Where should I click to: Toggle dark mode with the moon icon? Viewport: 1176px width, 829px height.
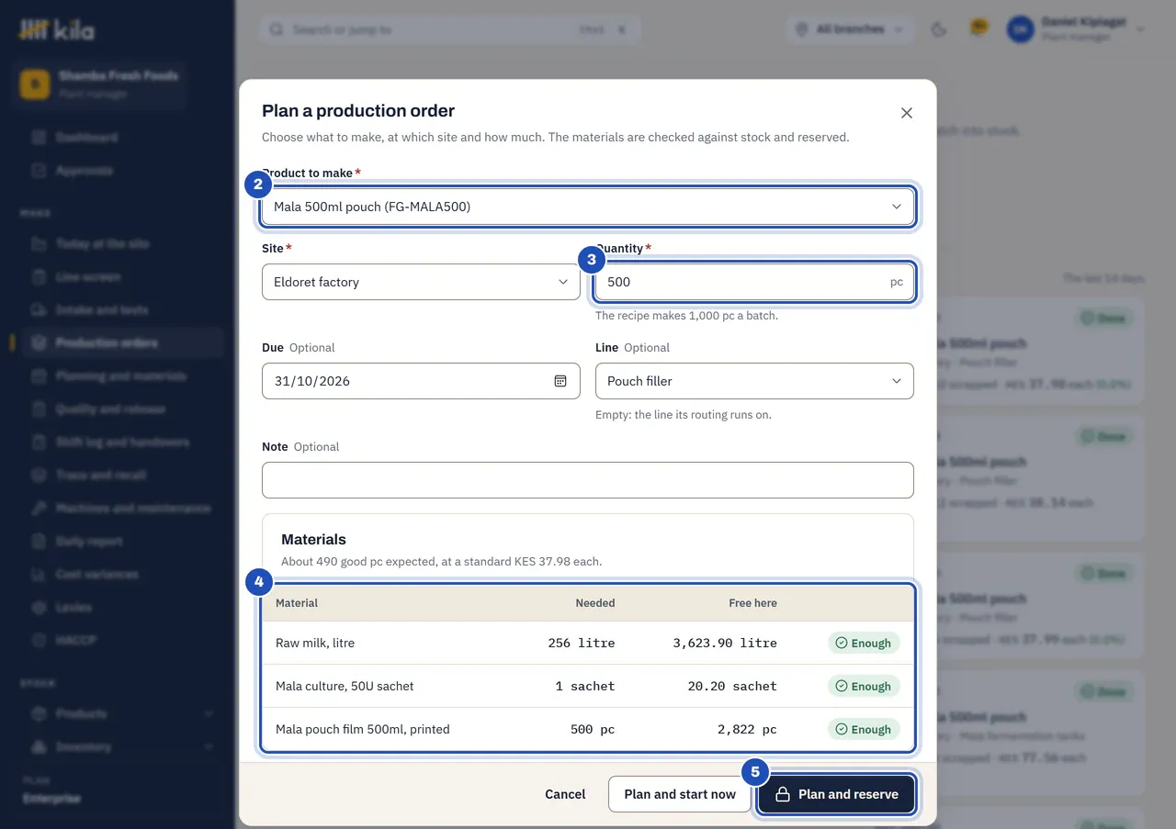939,29
